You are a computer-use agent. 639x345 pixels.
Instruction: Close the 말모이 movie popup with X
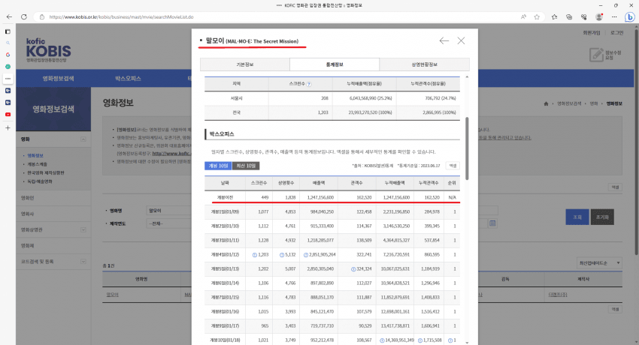(x=461, y=40)
